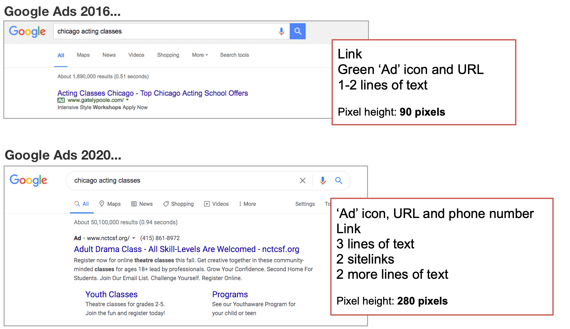
Task: Click the blue search button in 2016 search bar
Action: [x=298, y=31]
